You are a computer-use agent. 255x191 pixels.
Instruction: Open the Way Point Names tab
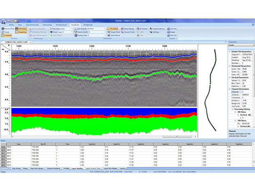click(37, 168)
